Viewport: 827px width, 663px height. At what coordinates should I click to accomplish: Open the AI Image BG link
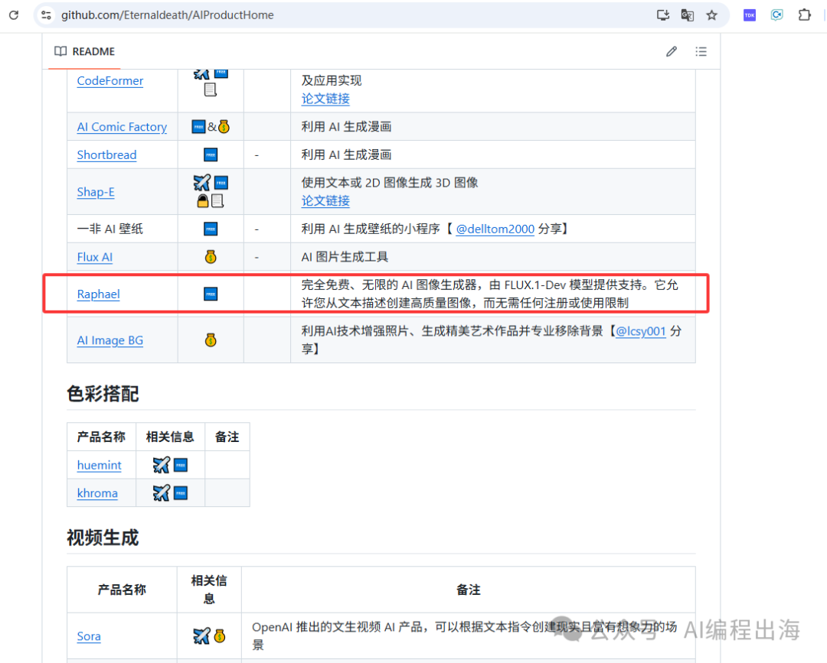coord(110,341)
